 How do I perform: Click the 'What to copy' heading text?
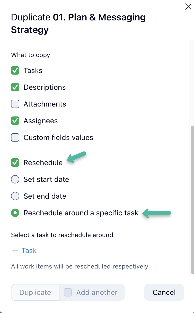click(x=31, y=55)
